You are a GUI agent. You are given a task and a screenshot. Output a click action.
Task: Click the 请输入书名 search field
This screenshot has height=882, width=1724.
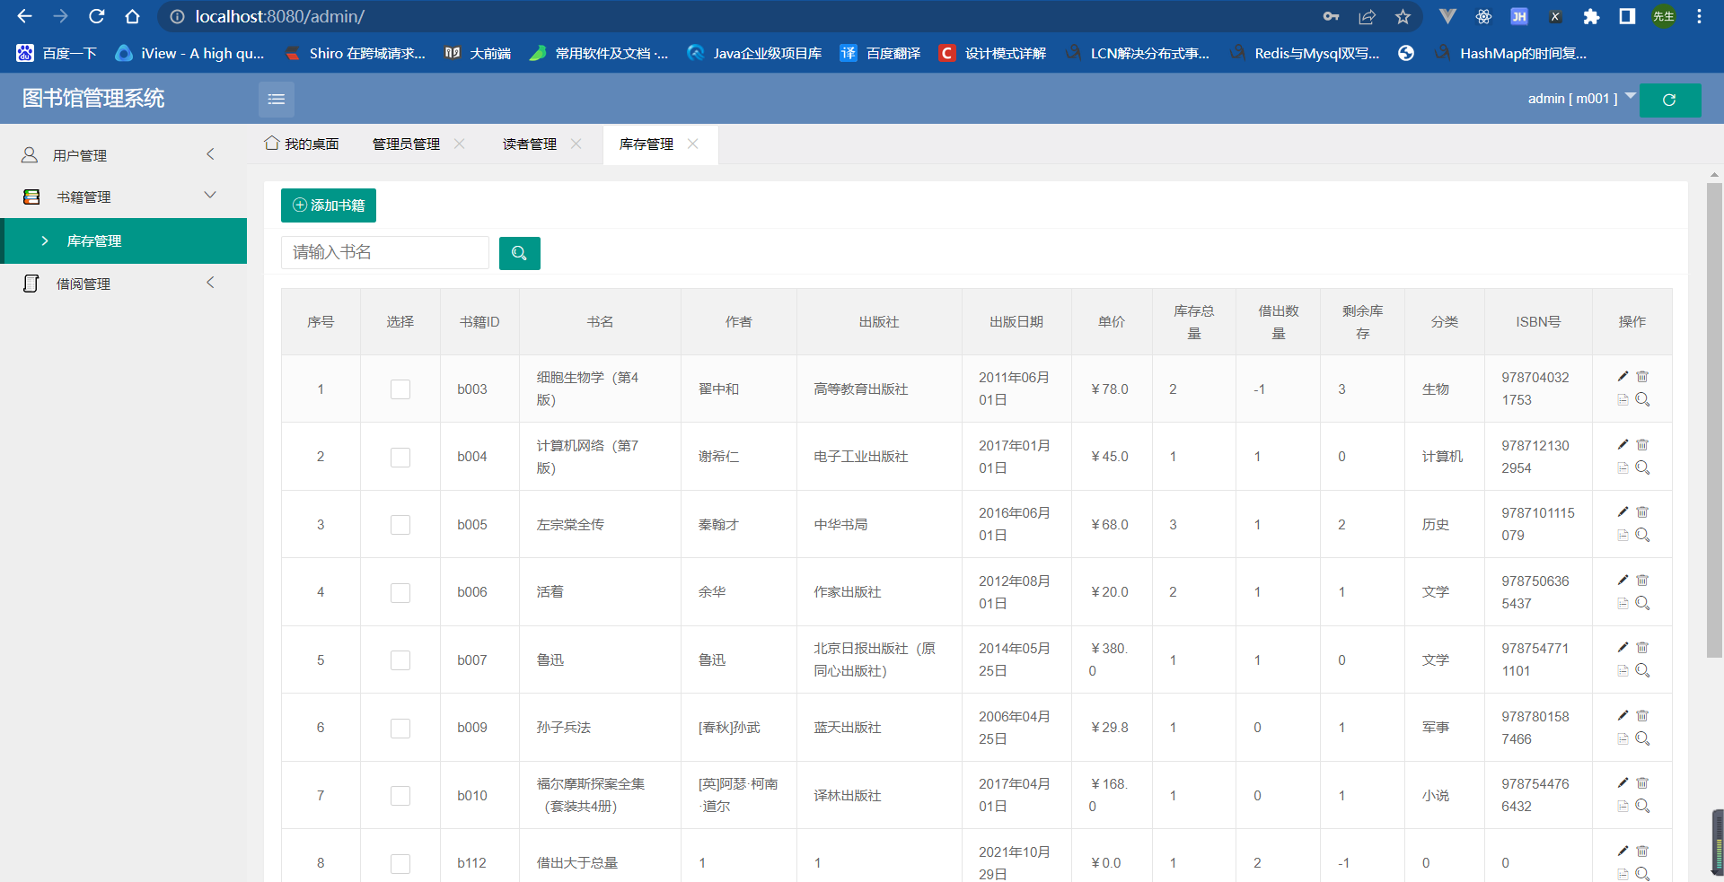coord(385,253)
